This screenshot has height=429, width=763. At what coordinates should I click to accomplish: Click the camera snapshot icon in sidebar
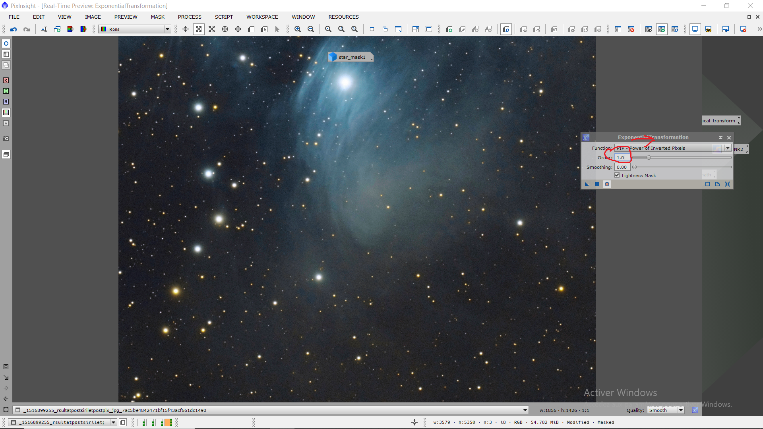(x=6, y=139)
